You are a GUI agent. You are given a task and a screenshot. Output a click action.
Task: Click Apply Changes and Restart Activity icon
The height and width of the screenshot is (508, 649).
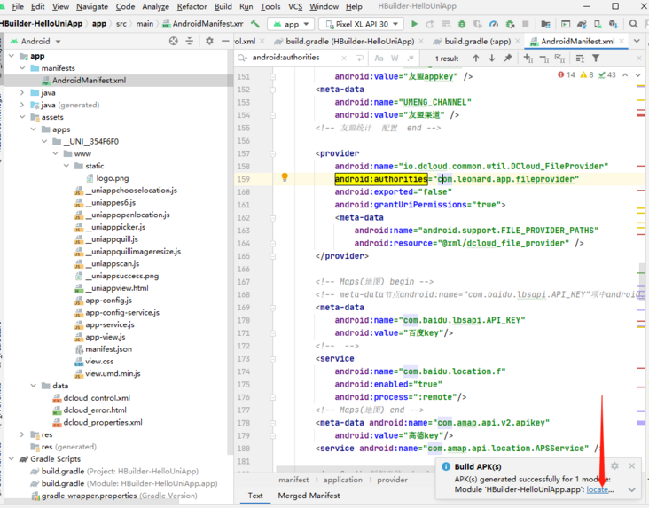tap(430, 24)
